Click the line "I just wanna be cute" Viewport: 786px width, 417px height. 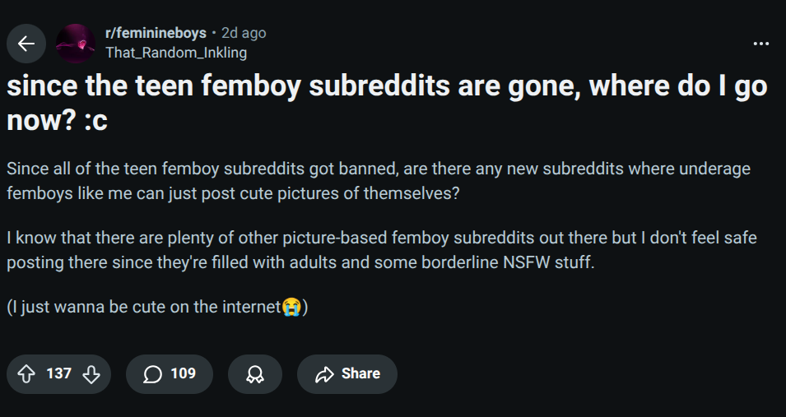(143, 308)
